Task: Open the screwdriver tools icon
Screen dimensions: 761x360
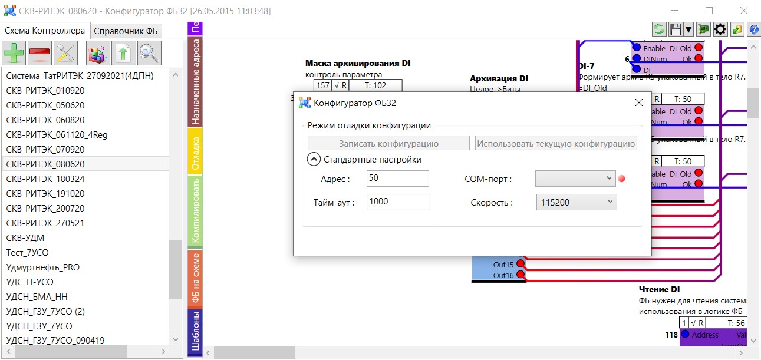Action: [66, 53]
